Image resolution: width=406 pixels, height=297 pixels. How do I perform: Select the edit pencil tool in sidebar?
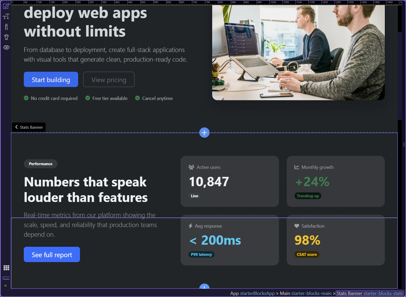click(6, 6)
